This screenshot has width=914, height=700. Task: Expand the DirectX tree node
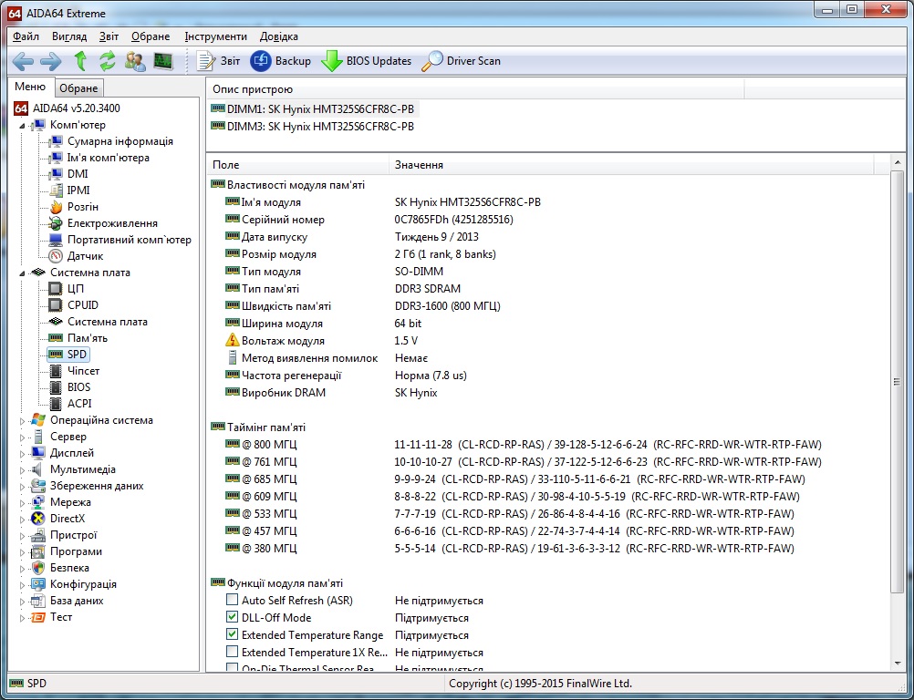tap(22, 519)
